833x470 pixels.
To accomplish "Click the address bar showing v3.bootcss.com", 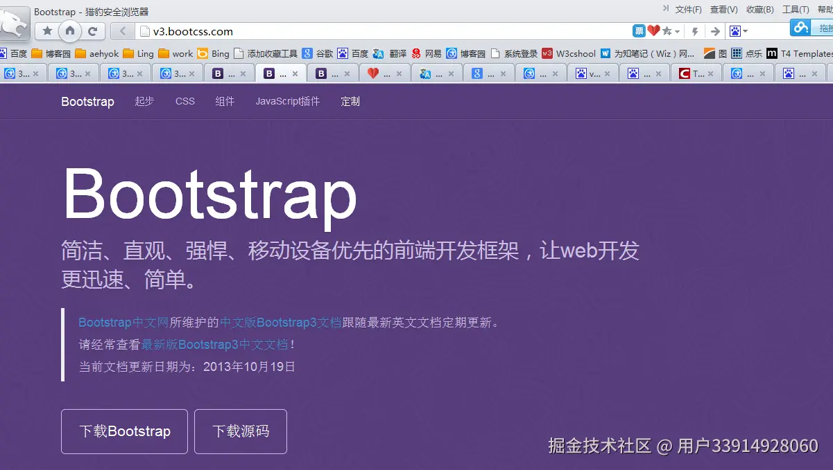I will tap(381, 31).
